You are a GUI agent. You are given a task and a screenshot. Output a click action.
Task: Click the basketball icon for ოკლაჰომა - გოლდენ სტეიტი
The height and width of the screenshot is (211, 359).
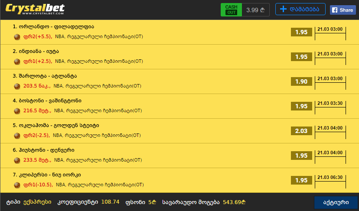(17, 136)
